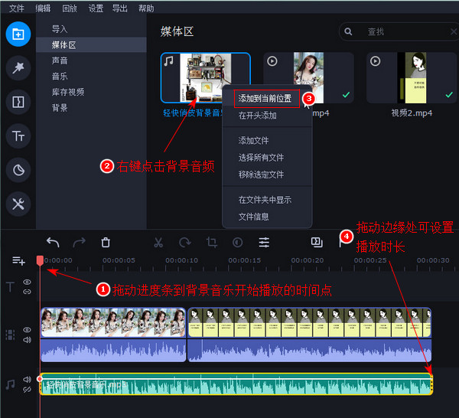Select the first video clip on timeline
Screen dimensions: 459x418
pos(113,335)
